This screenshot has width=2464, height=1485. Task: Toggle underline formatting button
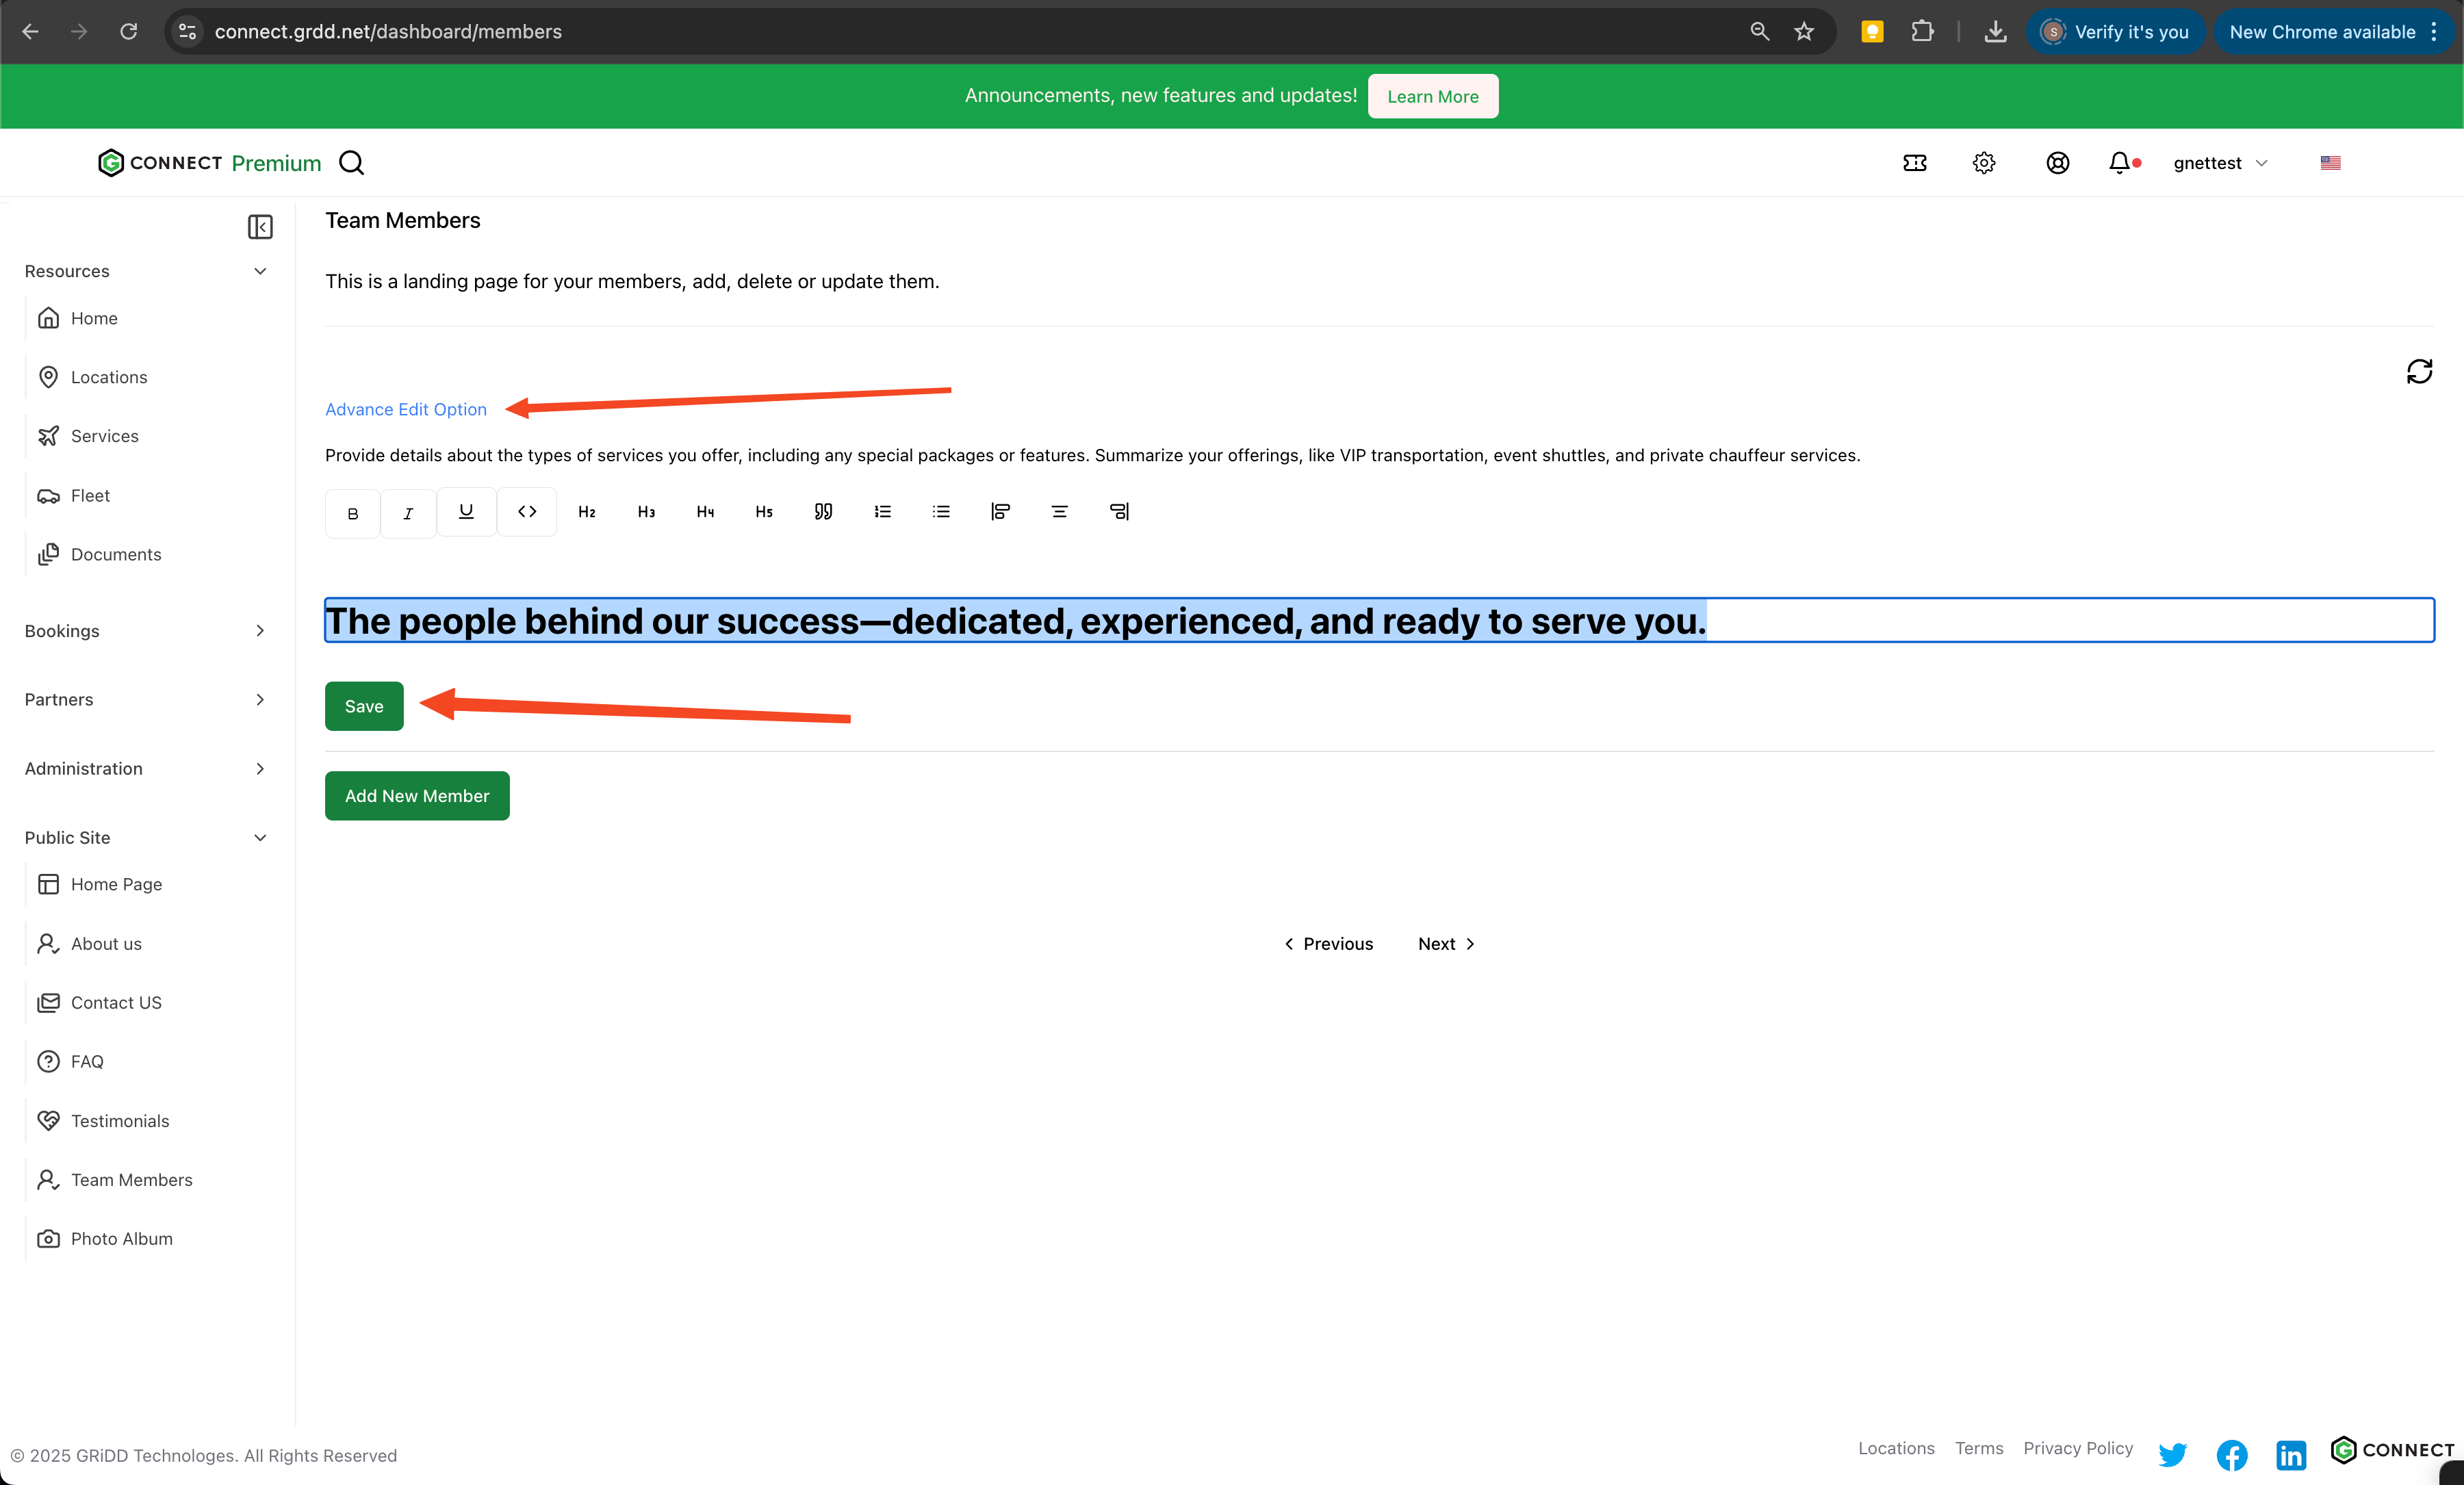point(466,511)
